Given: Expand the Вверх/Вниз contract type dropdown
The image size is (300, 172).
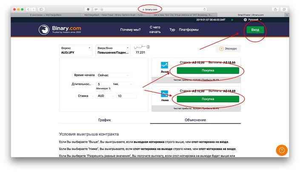Looking at the screenshot, I should [112, 50].
